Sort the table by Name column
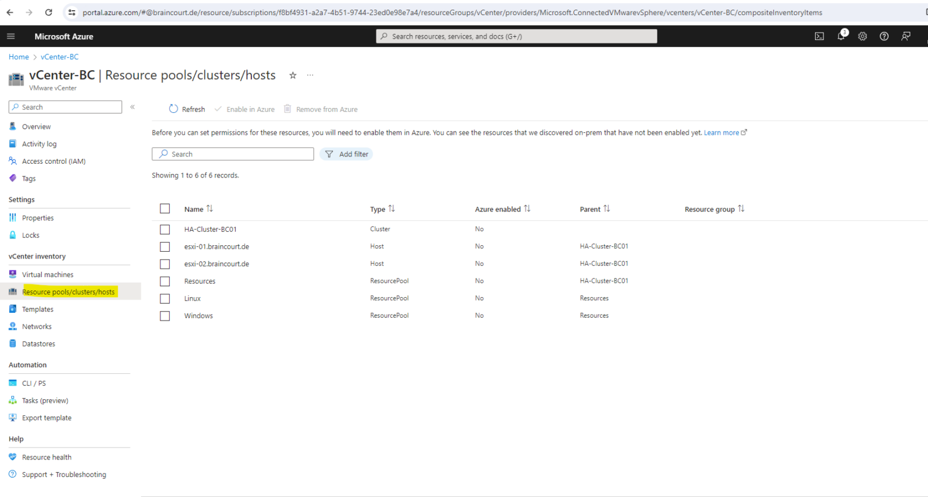Screen dimensions: 928x497 tap(198, 208)
